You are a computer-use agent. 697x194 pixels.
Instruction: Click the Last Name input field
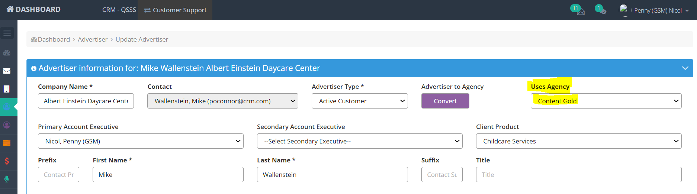click(332, 175)
